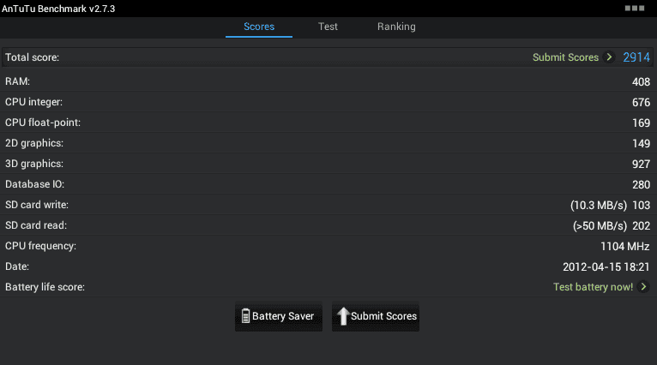Click the SD read speed (>50 MB/s)
Image resolution: width=657 pixels, height=365 pixels.
tap(600, 225)
